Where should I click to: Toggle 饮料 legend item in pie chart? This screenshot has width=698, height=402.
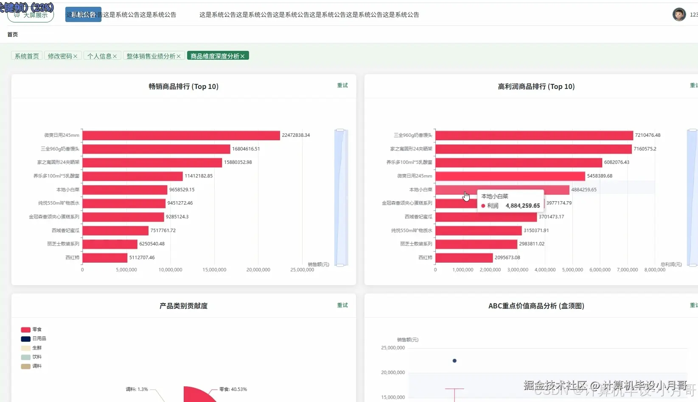click(31, 357)
